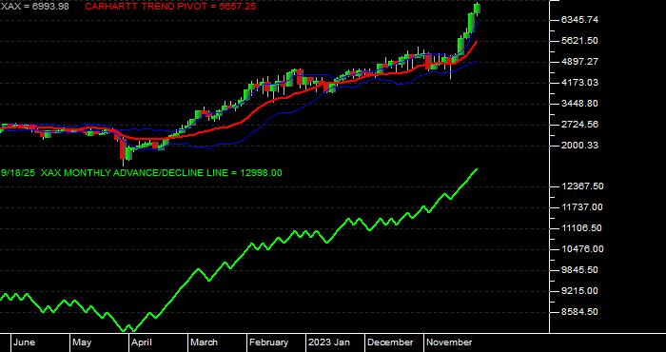Click the 4173.03 price axis value
666x352 pixels.
tap(579, 82)
